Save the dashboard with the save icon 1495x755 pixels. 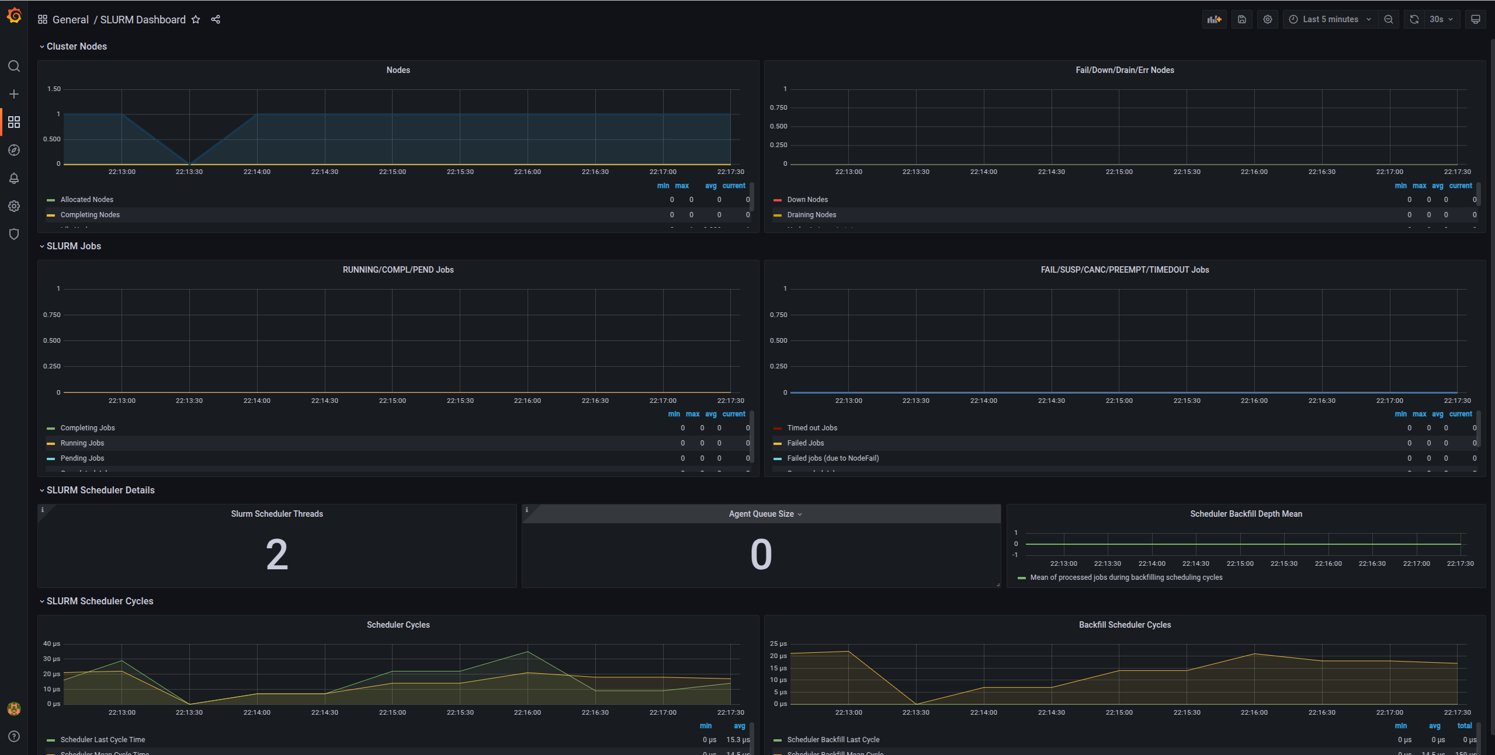pos(1241,19)
